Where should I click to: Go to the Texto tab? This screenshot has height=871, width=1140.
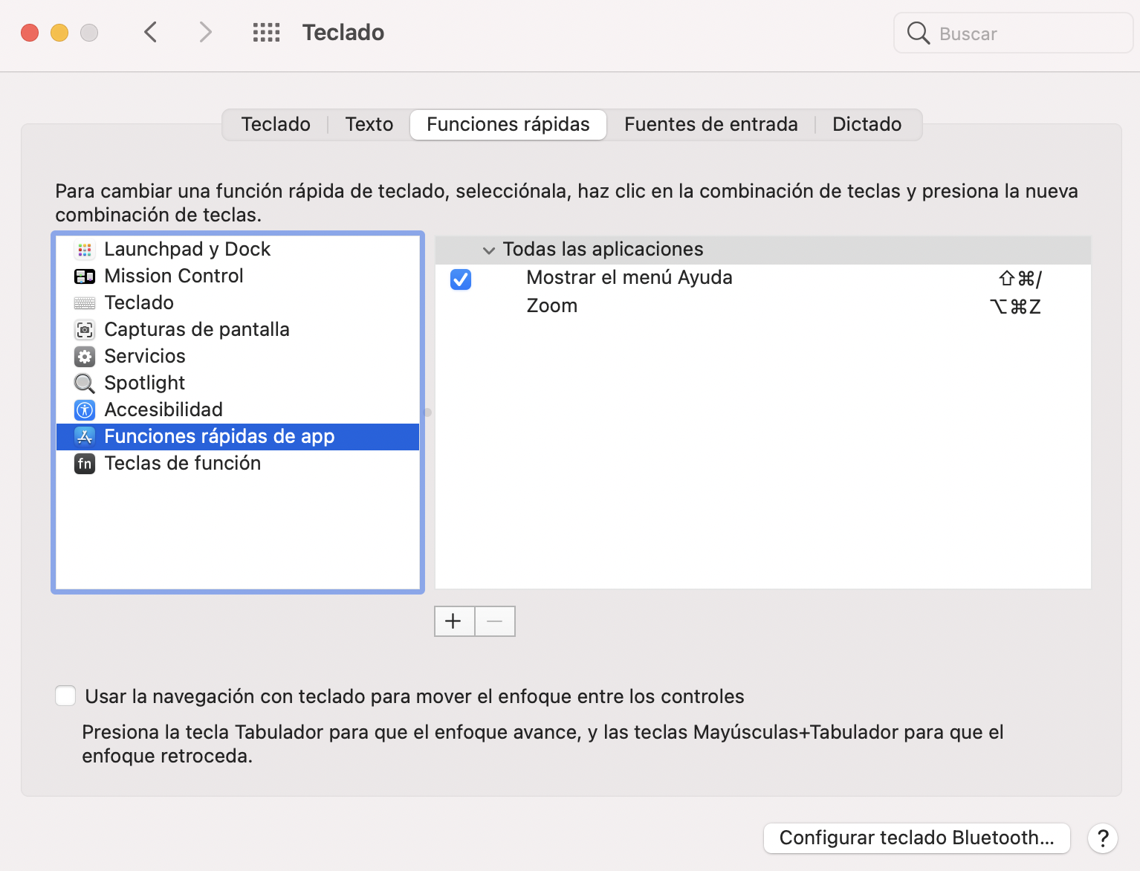point(369,124)
